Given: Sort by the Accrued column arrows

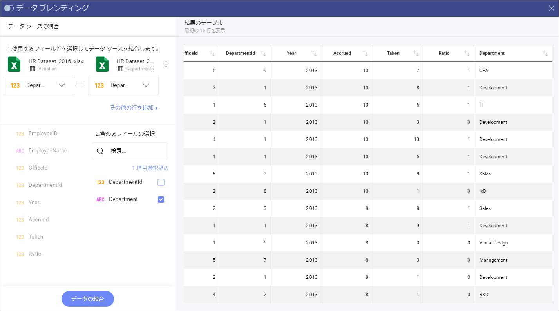Looking at the screenshot, I should pyautogui.click(x=365, y=53).
